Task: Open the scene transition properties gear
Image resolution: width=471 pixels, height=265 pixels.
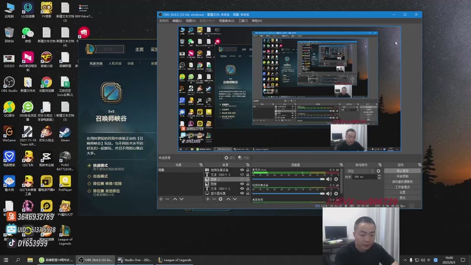Action: (x=379, y=171)
